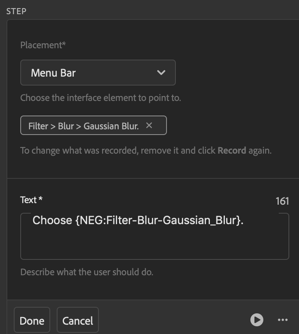Click the "Describe what the user should do" hint
The width and height of the screenshot is (299, 334).
(87, 272)
